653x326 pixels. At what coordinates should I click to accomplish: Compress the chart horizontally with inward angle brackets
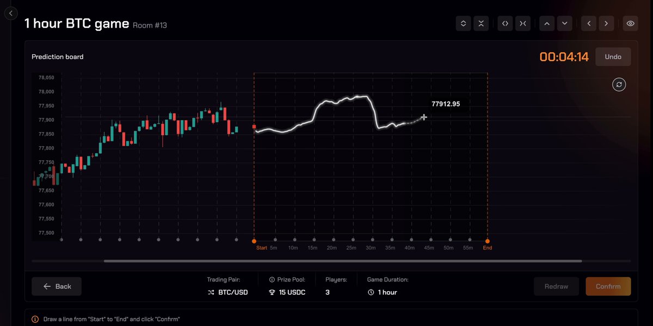522,23
